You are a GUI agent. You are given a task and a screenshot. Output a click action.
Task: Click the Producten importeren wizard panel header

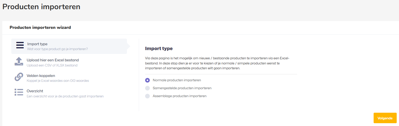40,27
